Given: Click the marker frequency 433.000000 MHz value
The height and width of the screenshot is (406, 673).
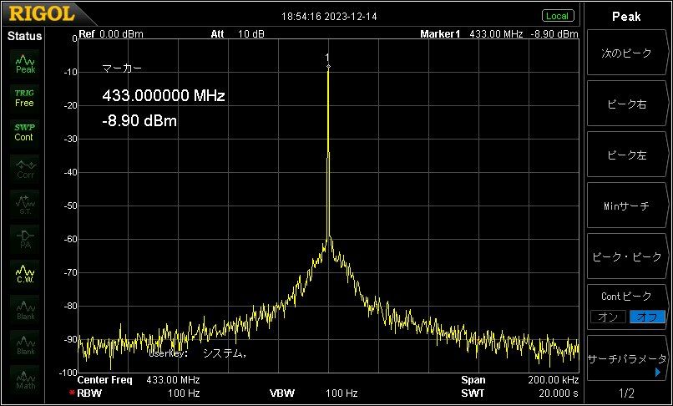Looking at the screenshot, I should pyautogui.click(x=164, y=95).
